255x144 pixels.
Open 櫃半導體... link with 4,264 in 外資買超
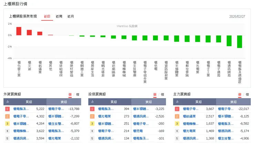(21, 124)
